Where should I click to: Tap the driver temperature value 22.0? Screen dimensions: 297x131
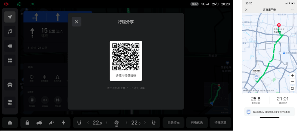coord(97,123)
